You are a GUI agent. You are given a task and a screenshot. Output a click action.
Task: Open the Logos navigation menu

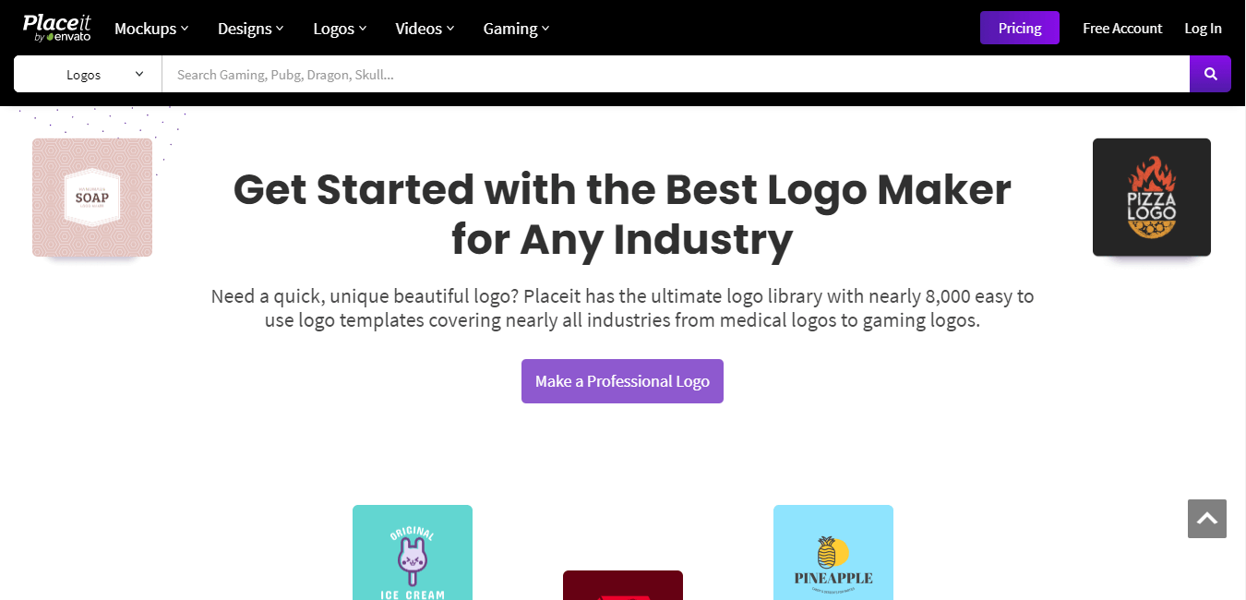tap(340, 29)
